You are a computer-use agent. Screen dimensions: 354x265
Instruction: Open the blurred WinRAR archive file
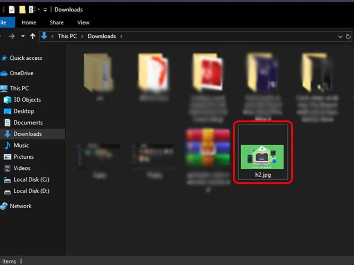207,148
